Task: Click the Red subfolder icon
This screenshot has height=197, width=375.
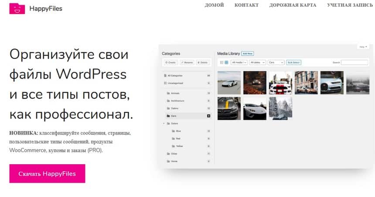Action: (x=174, y=138)
